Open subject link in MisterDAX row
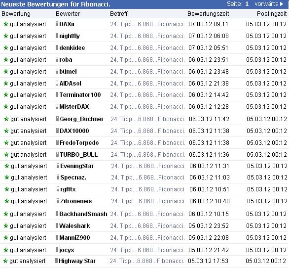The image size is (289, 268). (147, 106)
